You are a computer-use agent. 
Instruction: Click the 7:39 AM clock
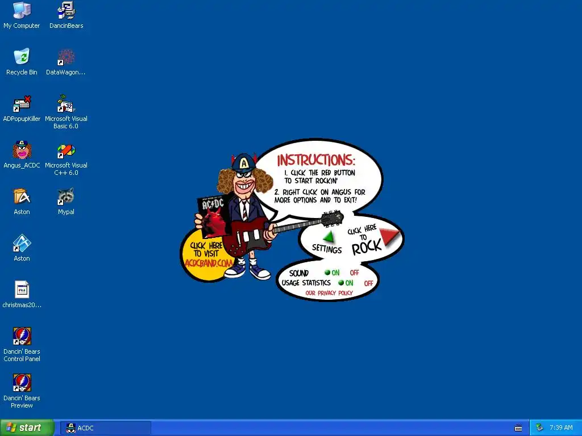tap(561, 427)
